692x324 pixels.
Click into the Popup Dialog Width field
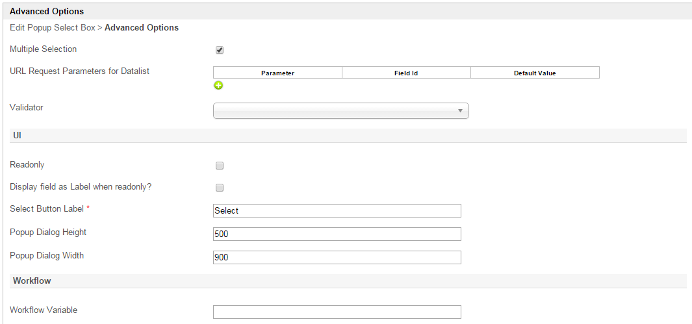[x=337, y=257]
